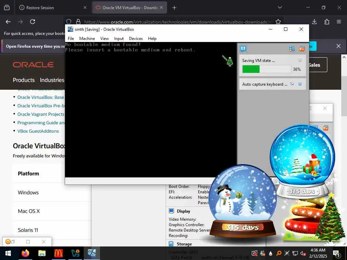Open the Input menu

119,39
